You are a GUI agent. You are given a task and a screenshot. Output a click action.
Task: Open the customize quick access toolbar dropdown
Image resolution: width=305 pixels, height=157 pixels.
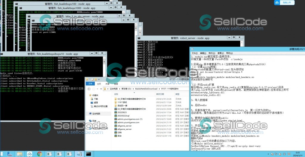point(99,79)
